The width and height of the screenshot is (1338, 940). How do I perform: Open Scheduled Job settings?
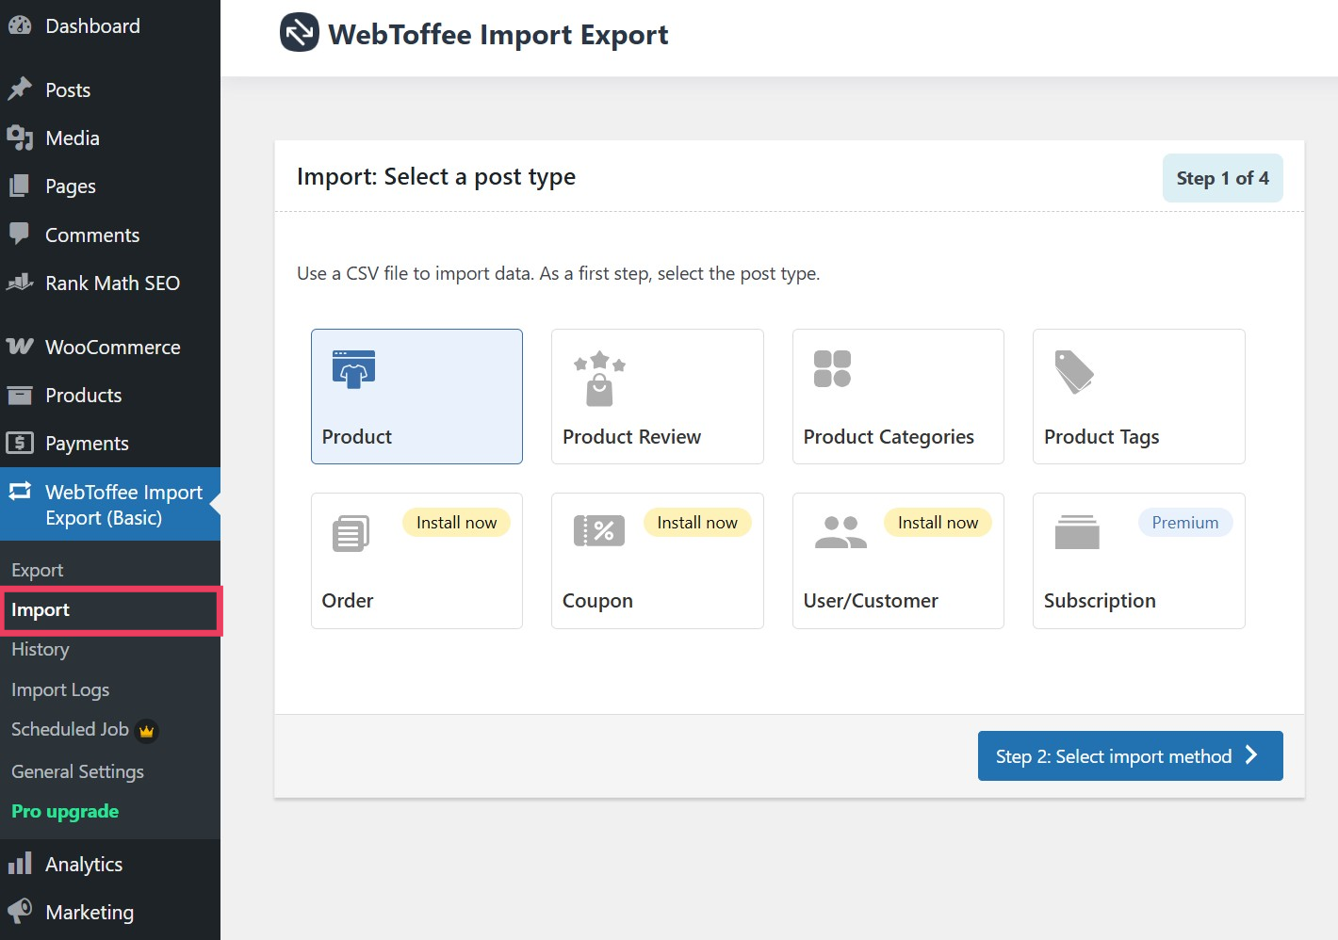click(x=69, y=729)
